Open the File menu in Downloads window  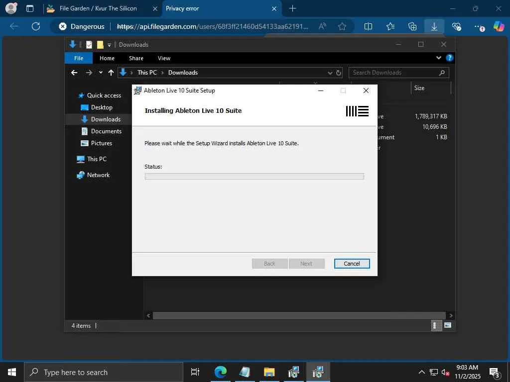[x=79, y=58]
